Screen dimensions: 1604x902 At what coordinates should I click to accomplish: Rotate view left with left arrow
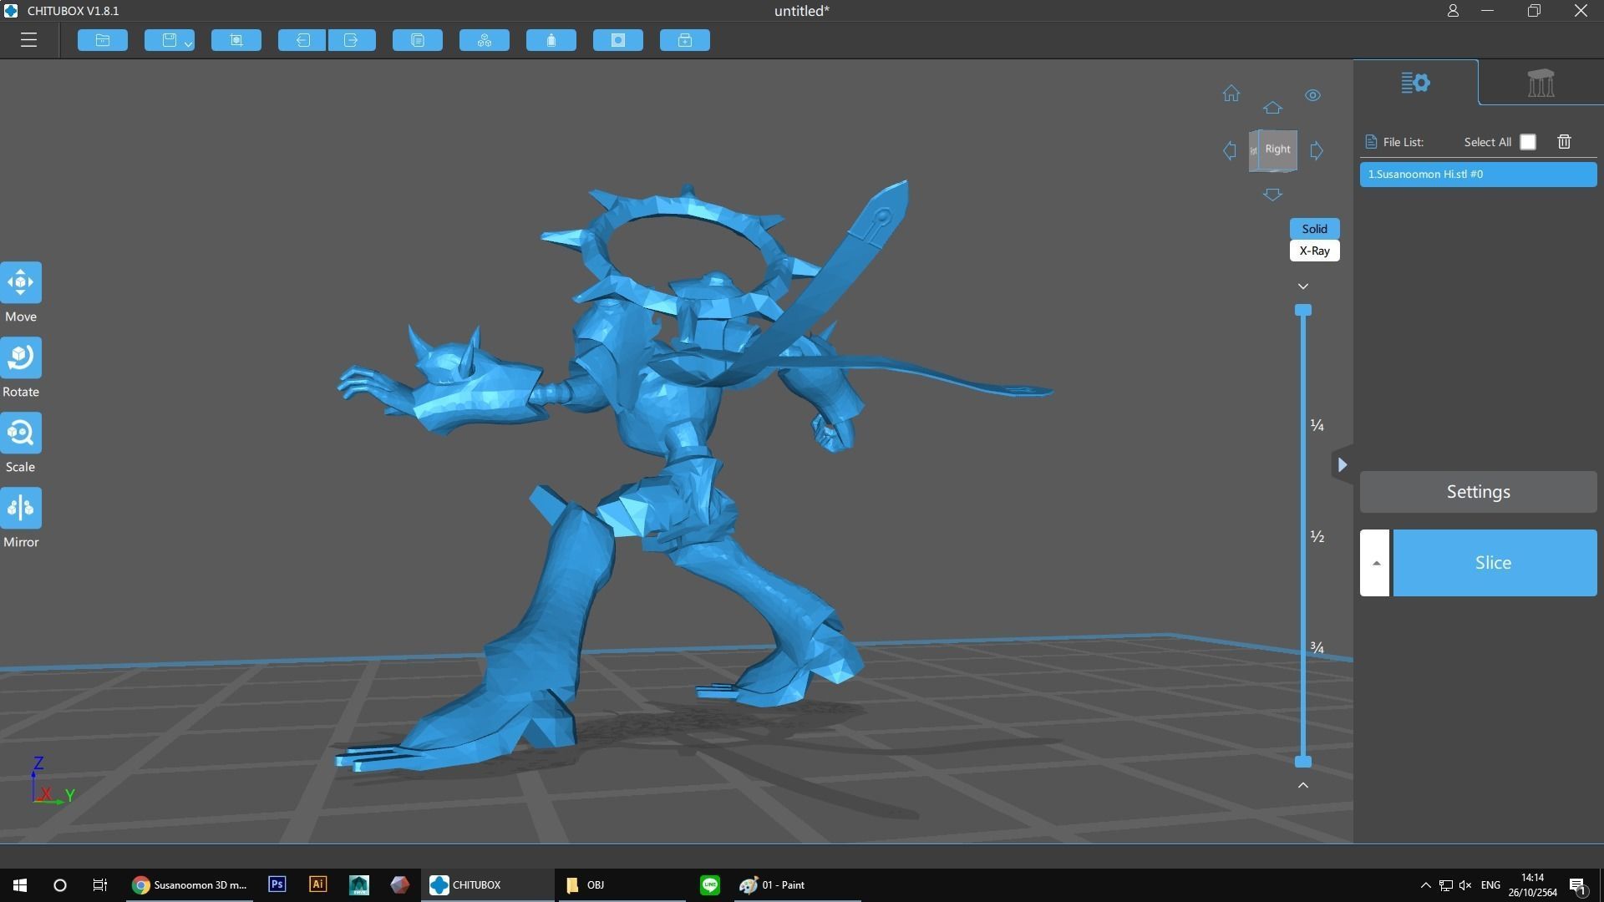[1230, 151]
